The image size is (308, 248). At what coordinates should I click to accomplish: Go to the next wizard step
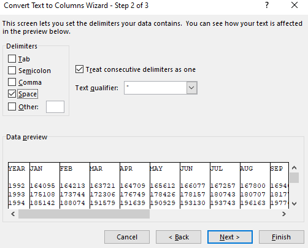[x=230, y=237]
